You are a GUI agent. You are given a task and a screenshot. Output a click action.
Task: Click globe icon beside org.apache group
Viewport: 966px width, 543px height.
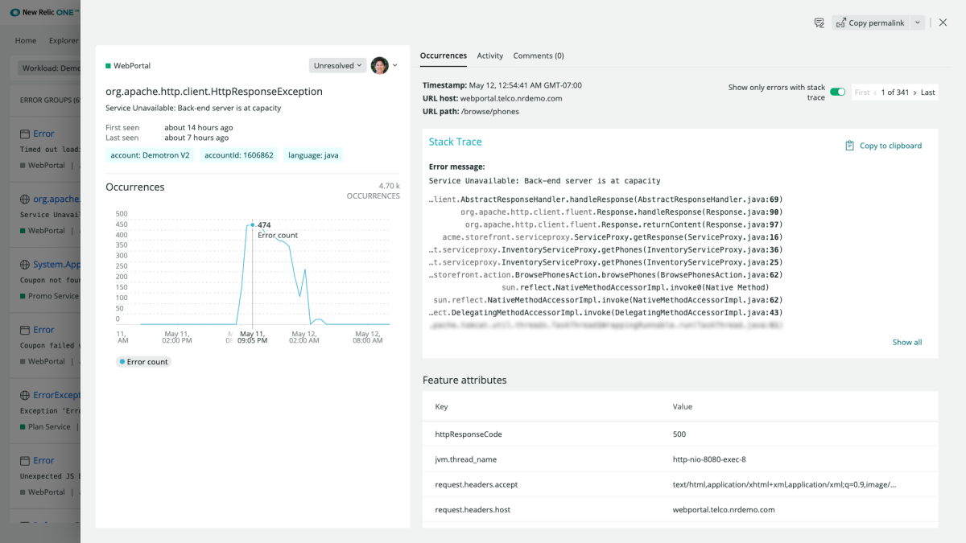pos(25,199)
